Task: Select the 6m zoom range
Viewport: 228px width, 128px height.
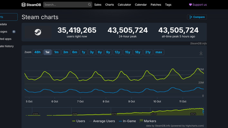Action: pos(75,52)
